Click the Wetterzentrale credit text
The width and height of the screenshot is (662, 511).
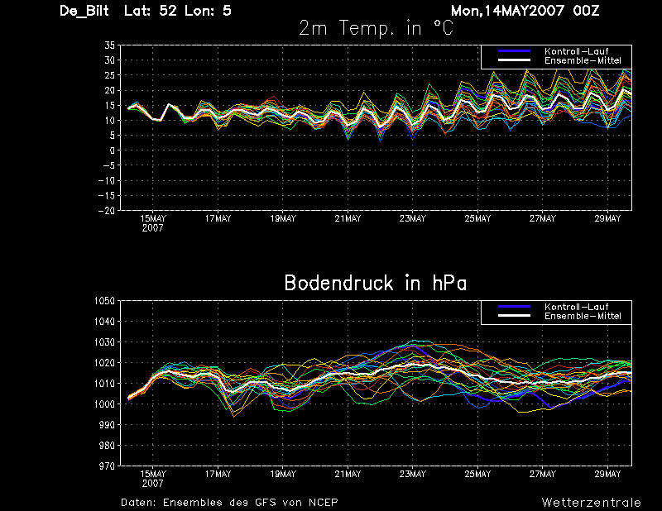click(591, 503)
